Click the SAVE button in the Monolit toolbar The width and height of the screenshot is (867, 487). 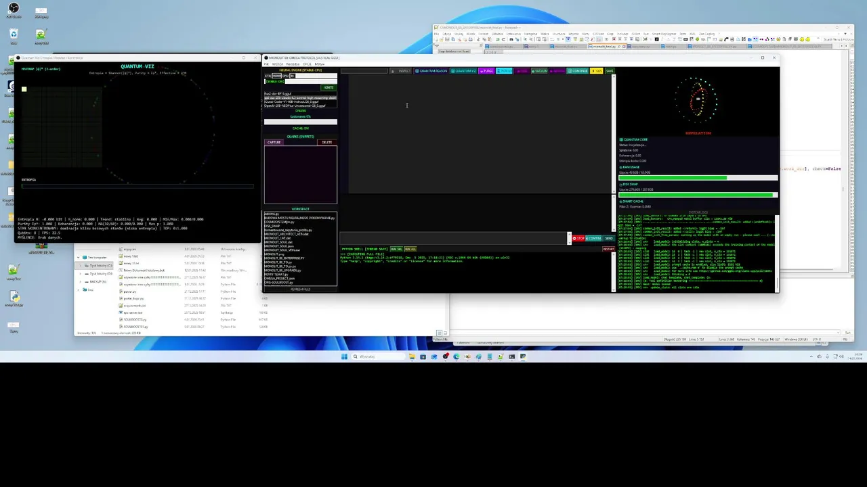[x=609, y=71]
